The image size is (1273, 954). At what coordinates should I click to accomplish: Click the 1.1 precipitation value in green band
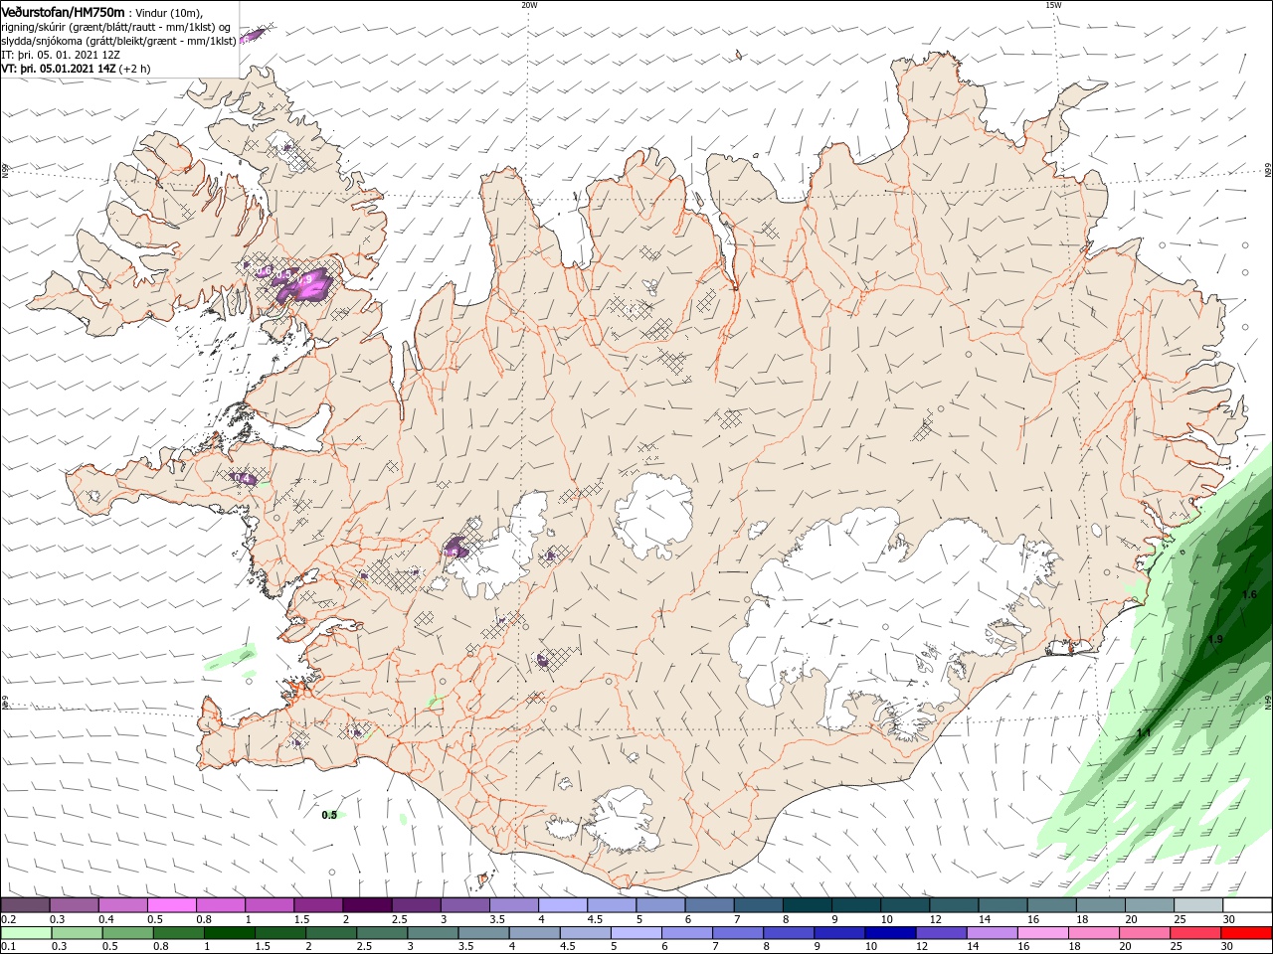[1144, 732]
